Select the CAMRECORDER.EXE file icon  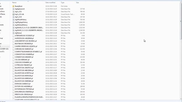coord(13,46)
